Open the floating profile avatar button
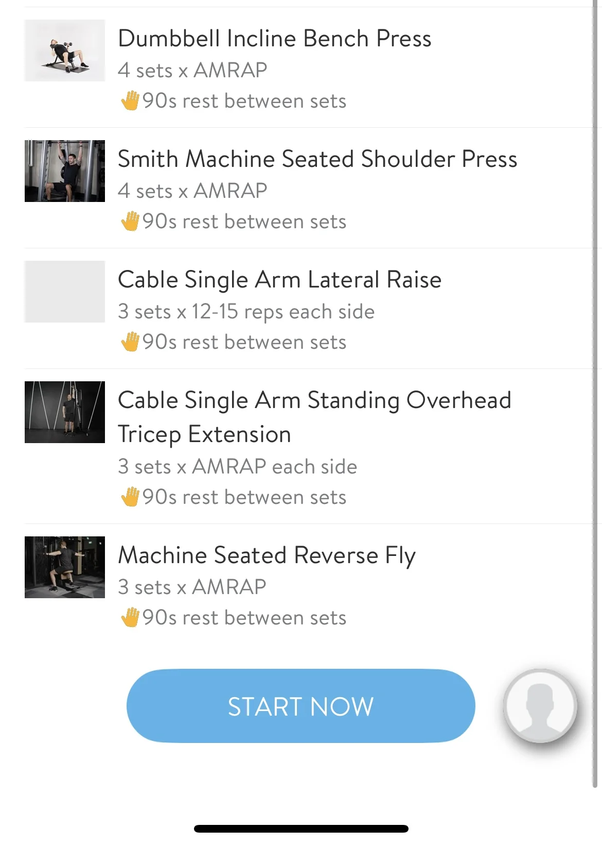The height and width of the screenshot is (845, 602). (x=540, y=705)
